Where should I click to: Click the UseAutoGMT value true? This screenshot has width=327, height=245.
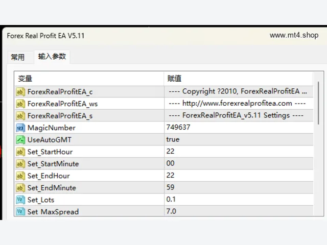pyautogui.click(x=173, y=139)
